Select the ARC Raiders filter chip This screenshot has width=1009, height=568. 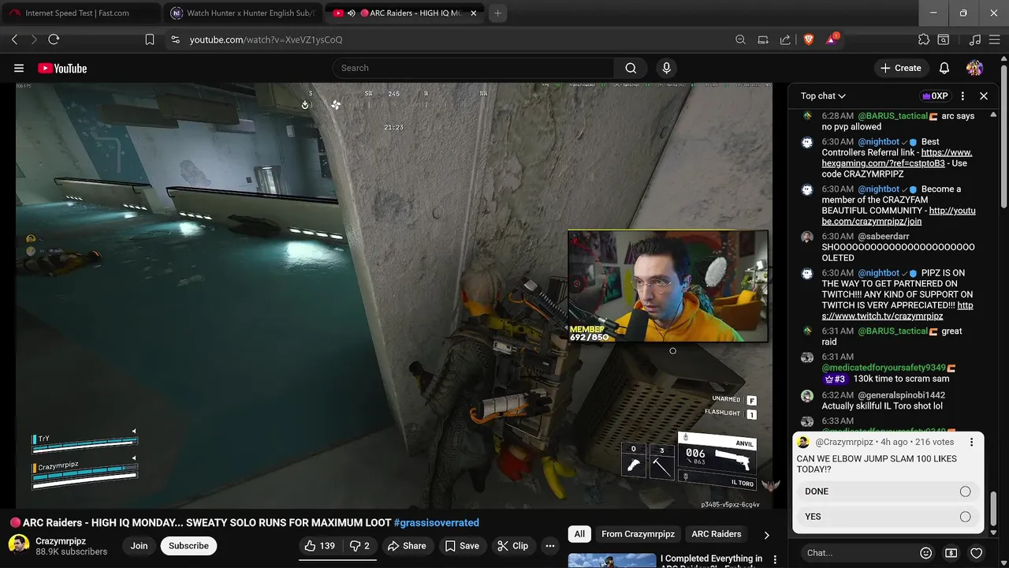pos(717,534)
